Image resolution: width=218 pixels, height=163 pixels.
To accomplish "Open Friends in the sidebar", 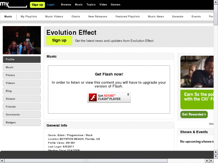I will pos(22,107).
